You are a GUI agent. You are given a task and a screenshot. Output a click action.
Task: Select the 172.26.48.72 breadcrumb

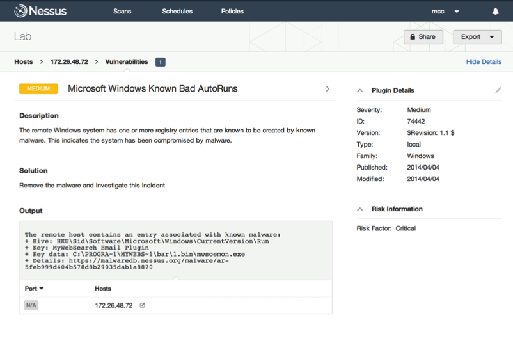[x=69, y=61]
